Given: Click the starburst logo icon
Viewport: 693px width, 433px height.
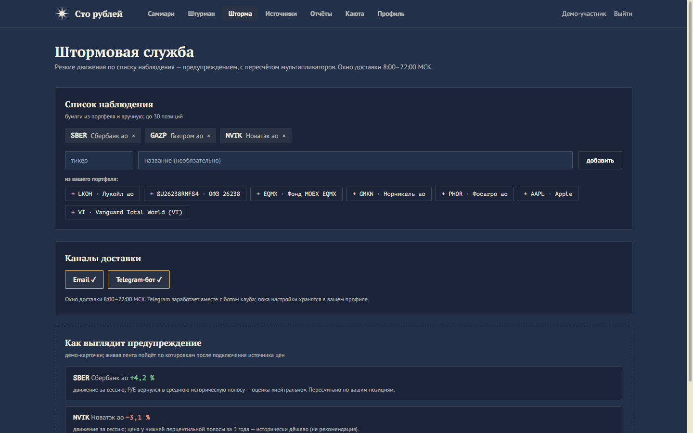Looking at the screenshot, I should (x=62, y=13).
